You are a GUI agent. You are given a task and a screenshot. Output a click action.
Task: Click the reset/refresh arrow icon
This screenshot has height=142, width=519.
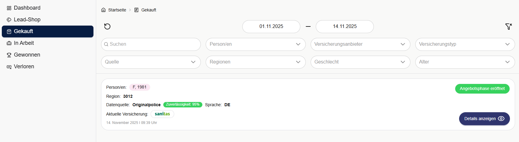click(107, 26)
